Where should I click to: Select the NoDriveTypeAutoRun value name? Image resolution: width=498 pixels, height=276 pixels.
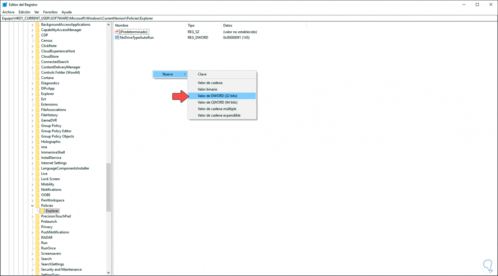pos(137,38)
